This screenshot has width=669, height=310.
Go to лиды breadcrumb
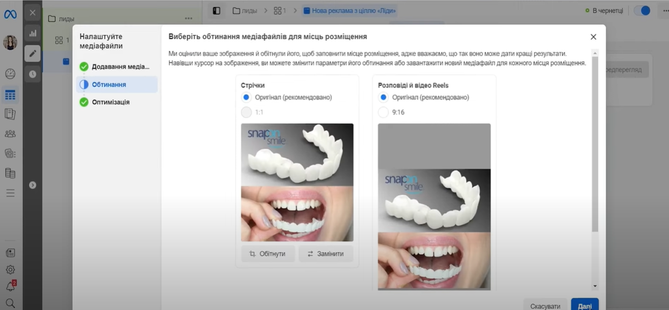245,10
